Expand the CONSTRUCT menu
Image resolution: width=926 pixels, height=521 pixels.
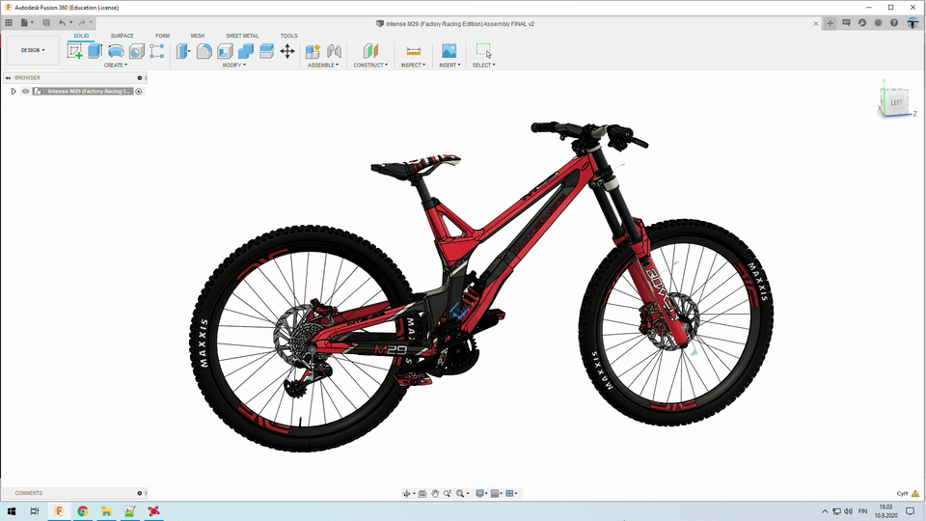click(370, 65)
